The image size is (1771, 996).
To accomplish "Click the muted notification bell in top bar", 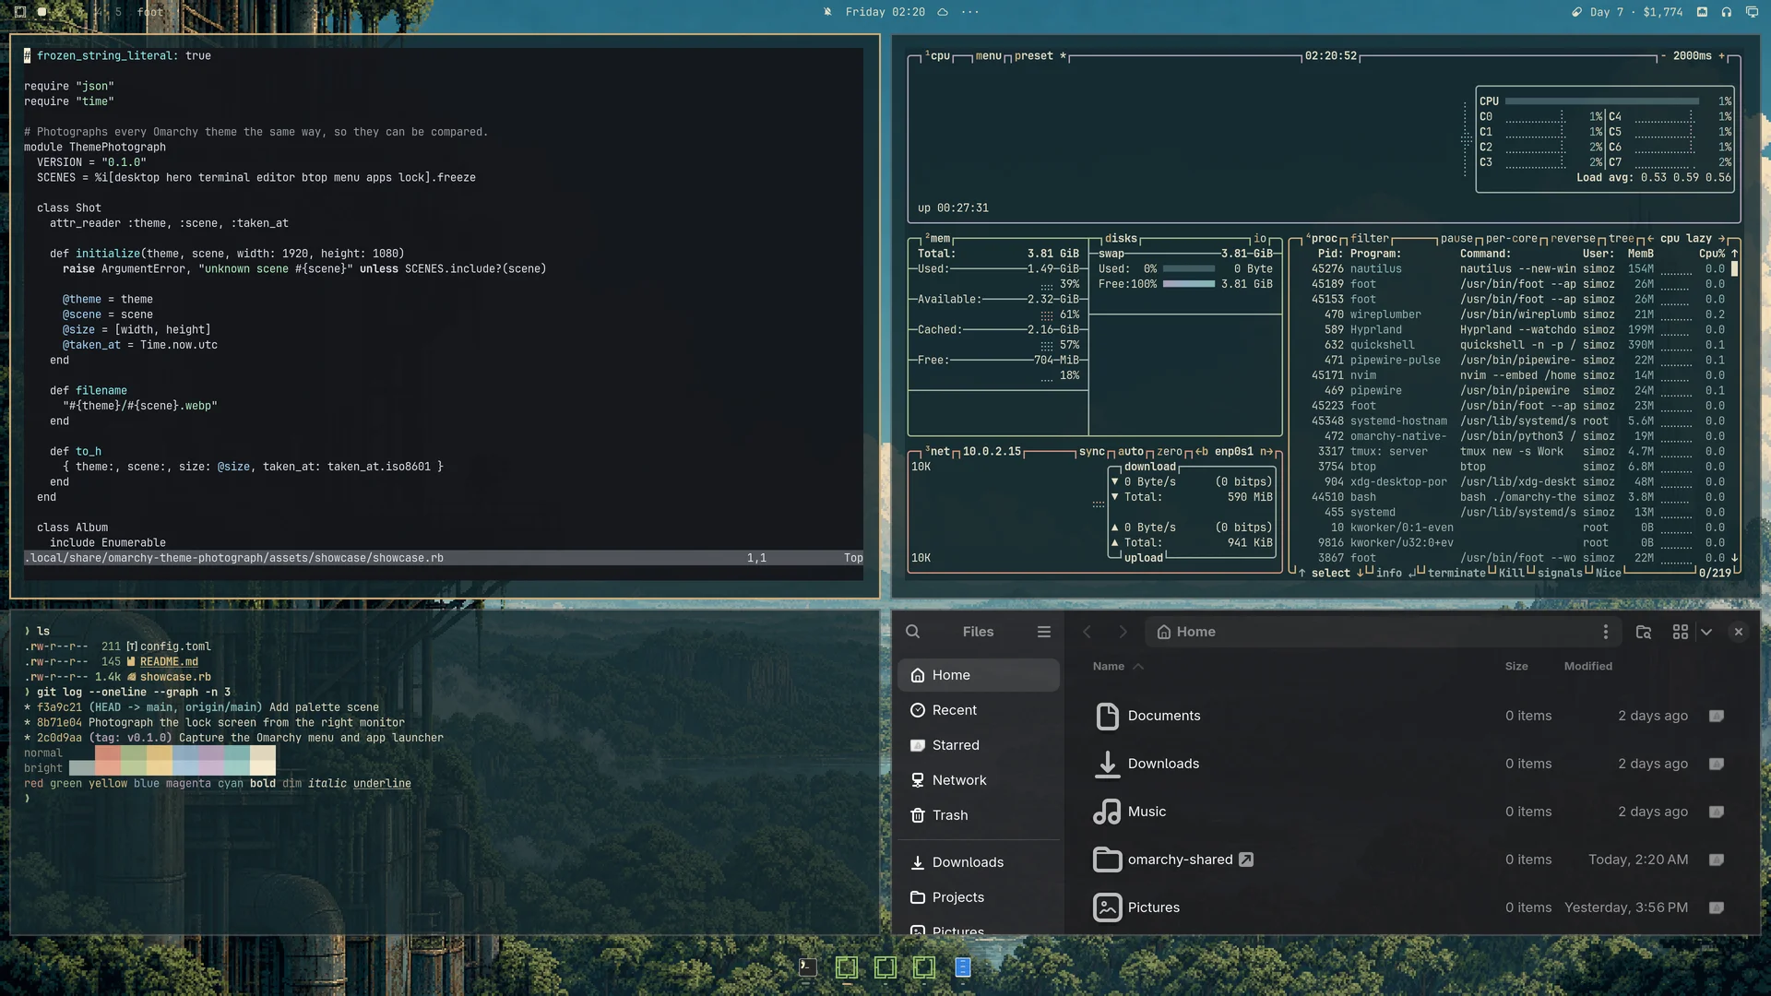I will (x=827, y=12).
